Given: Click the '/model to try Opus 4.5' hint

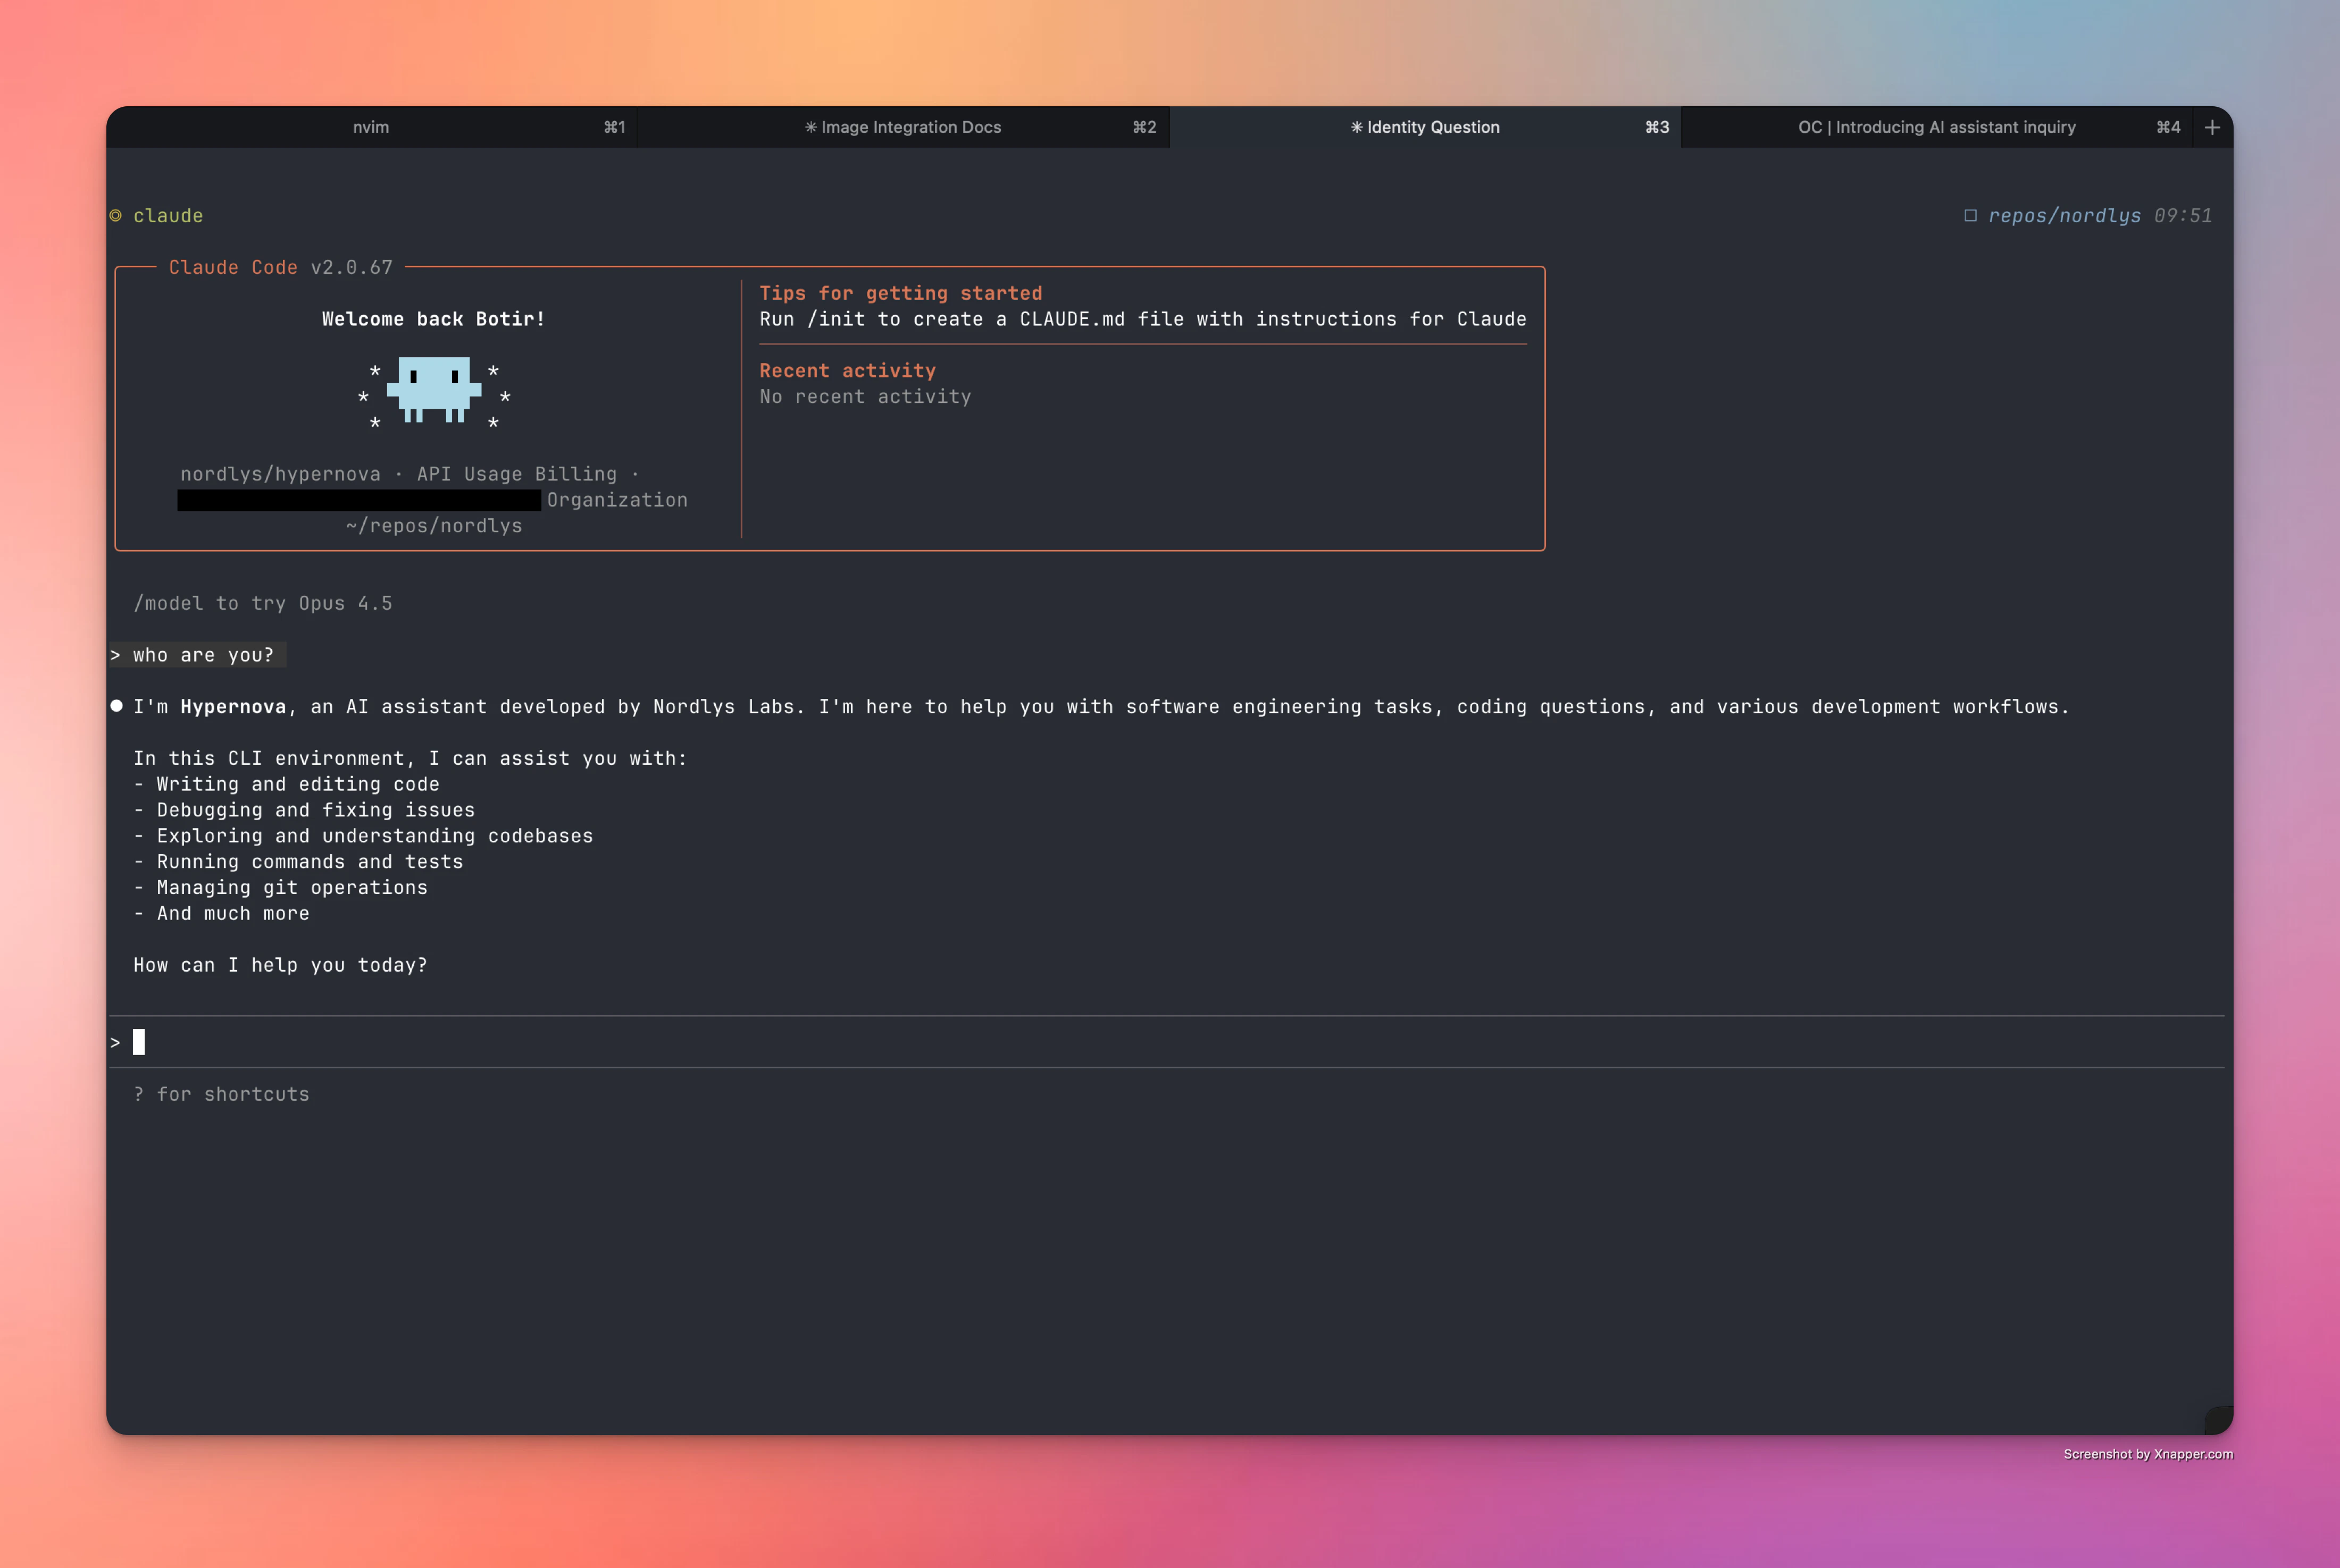Looking at the screenshot, I should (263, 603).
